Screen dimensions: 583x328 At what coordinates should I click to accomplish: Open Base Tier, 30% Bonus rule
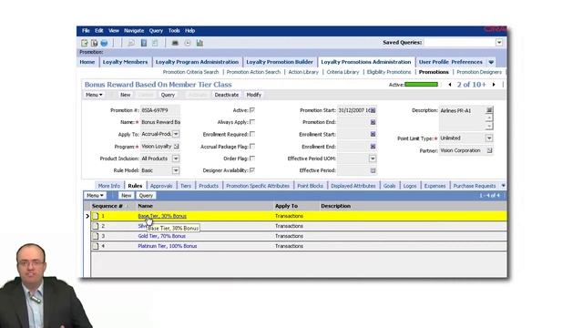point(162,216)
